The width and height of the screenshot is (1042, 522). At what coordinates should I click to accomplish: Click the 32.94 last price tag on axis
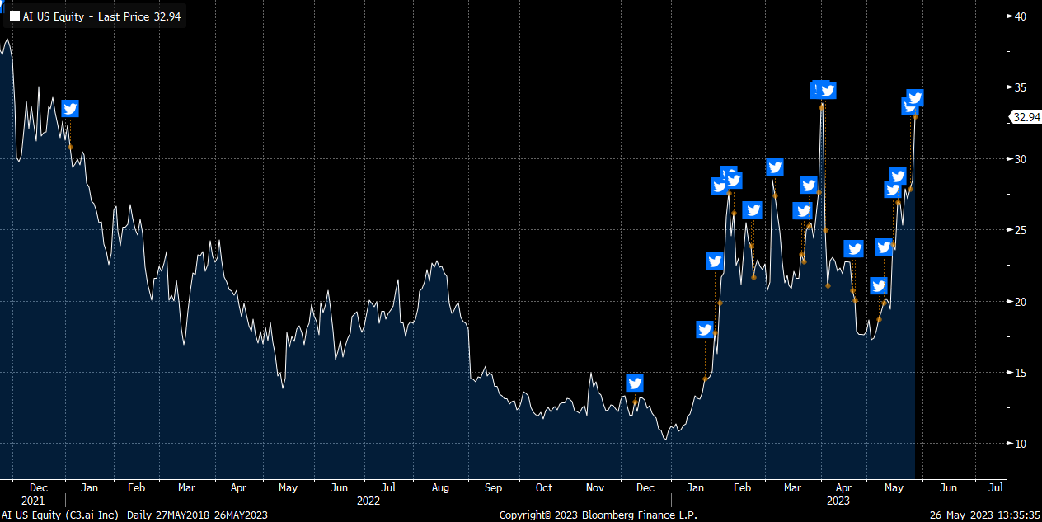pyautogui.click(x=1026, y=117)
